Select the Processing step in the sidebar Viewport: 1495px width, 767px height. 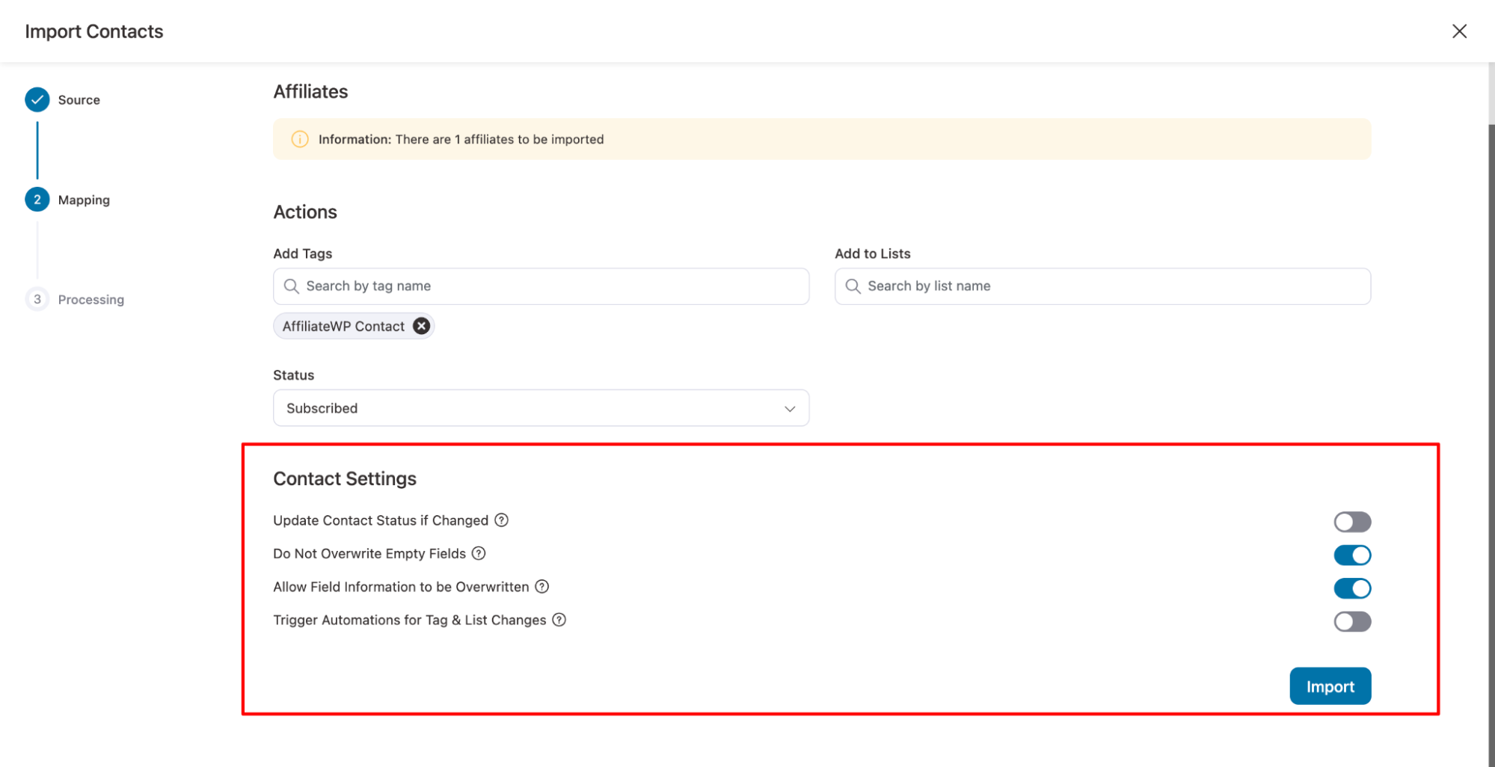click(x=90, y=300)
